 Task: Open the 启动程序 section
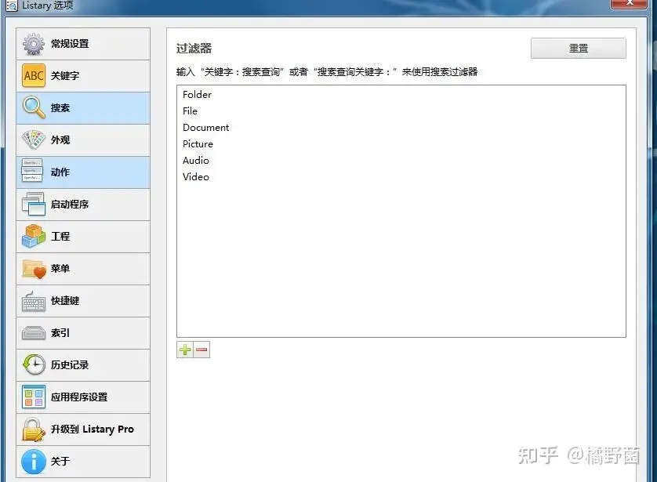coord(83,205)
